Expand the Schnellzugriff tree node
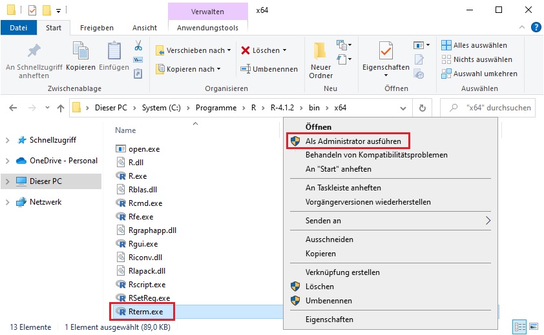The height and width of the screenshot is (335, 544). click(x=7, y=140)
